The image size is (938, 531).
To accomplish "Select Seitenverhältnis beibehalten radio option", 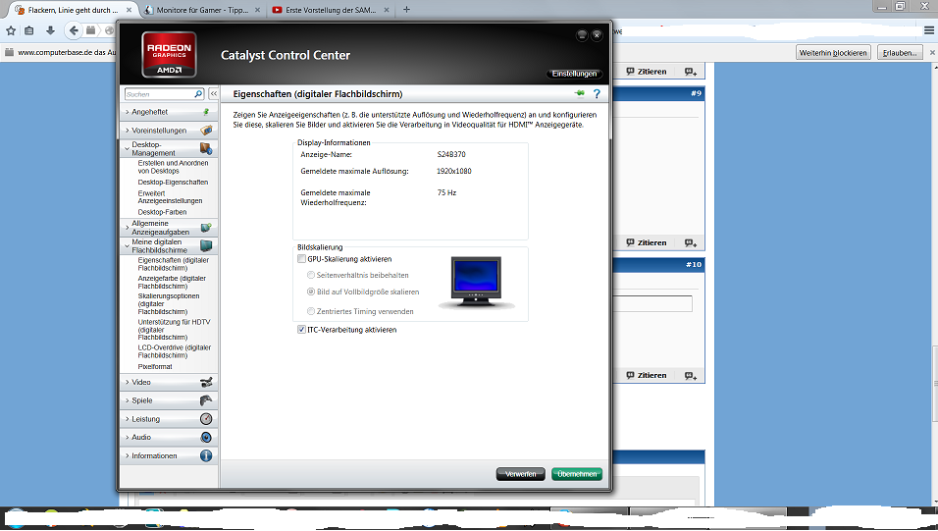I will (x=311, y=276).
